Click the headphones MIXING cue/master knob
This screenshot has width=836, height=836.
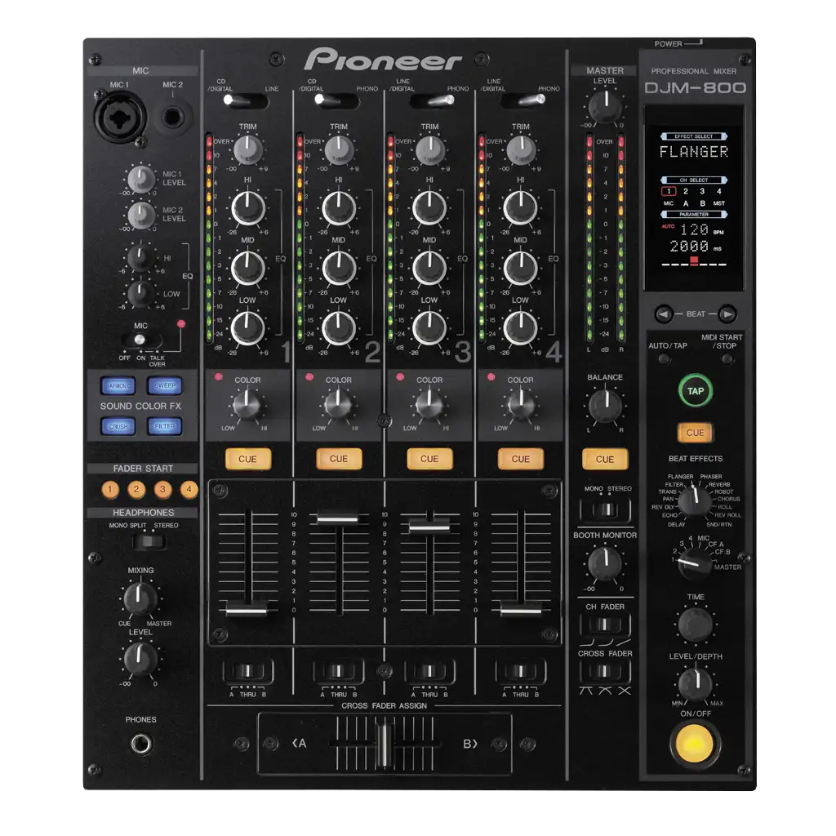click(x=140, y=598)
